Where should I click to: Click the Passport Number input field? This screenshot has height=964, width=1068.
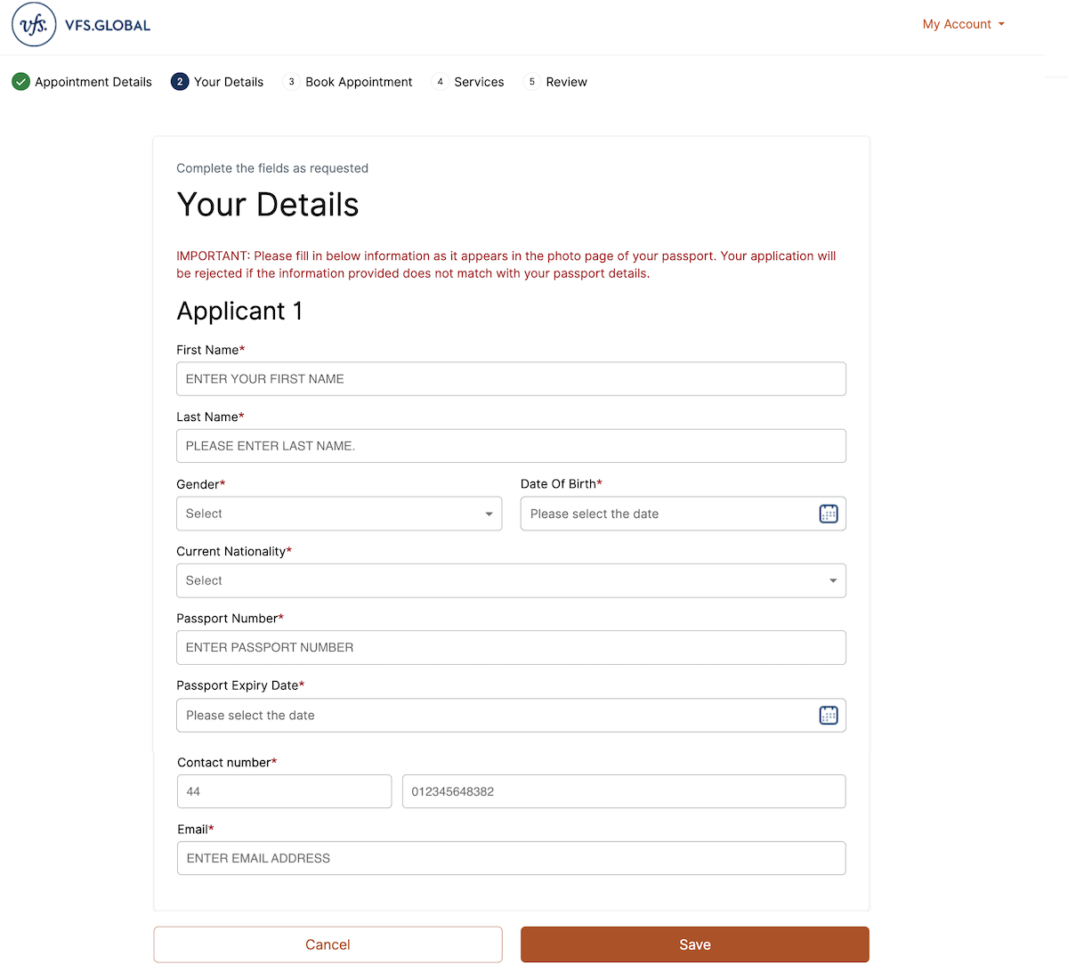pos(511,647)
